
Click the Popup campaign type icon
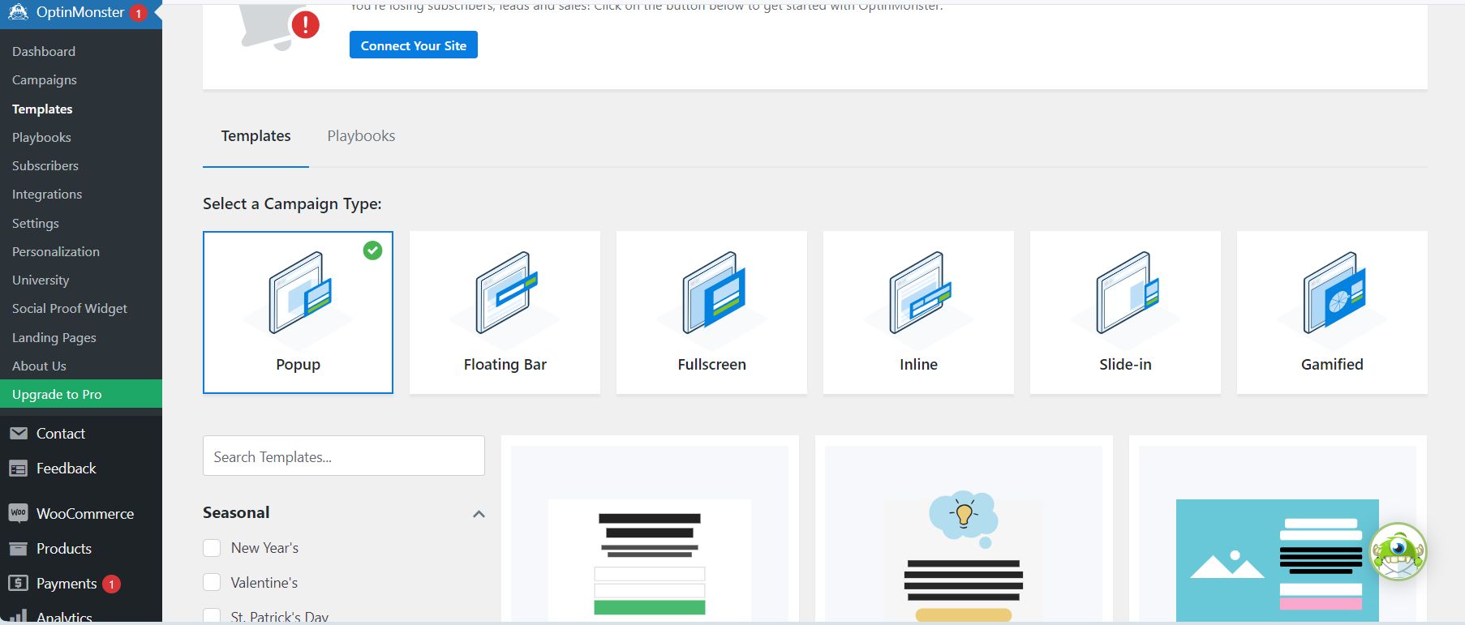pyautogui.click(x=299, y=293)
